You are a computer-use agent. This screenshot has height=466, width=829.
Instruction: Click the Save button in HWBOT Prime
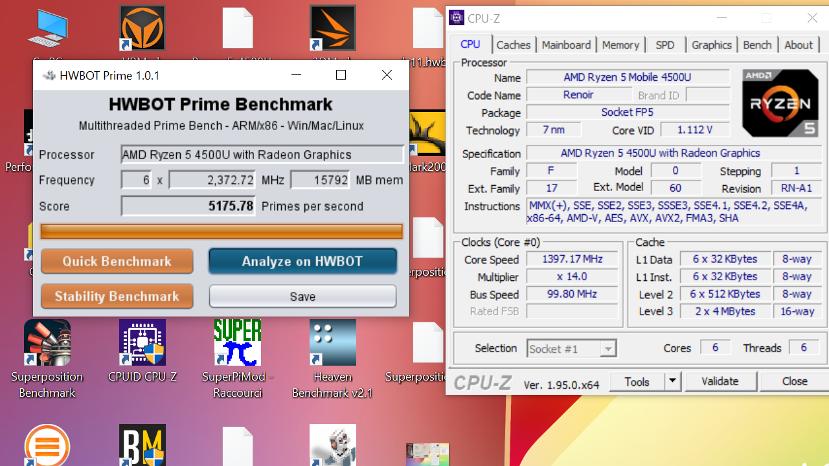point(302,296)
